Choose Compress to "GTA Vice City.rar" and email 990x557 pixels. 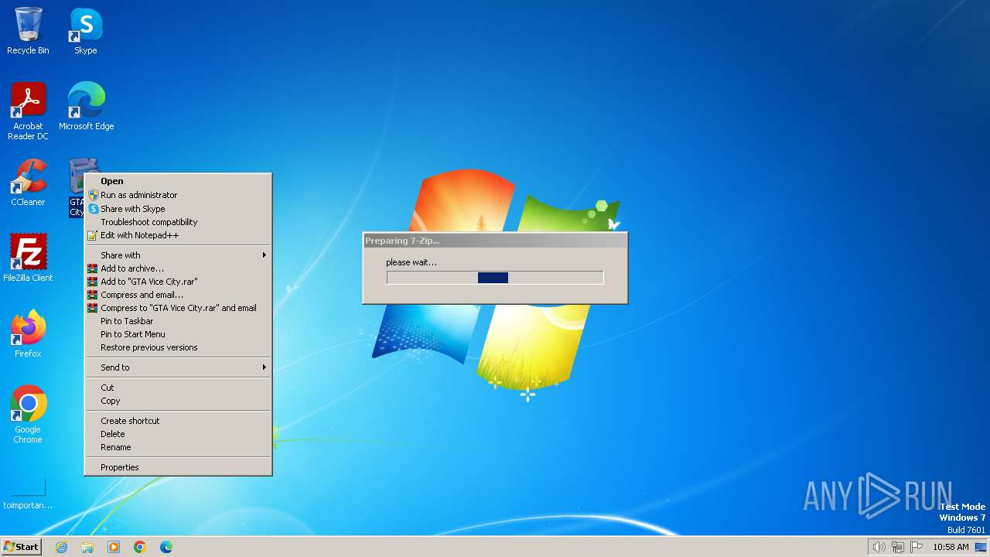coord(178,308)
